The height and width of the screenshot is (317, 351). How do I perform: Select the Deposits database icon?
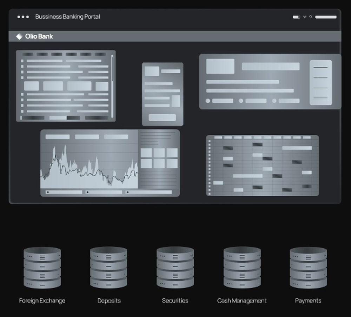[x=109, y=268]
